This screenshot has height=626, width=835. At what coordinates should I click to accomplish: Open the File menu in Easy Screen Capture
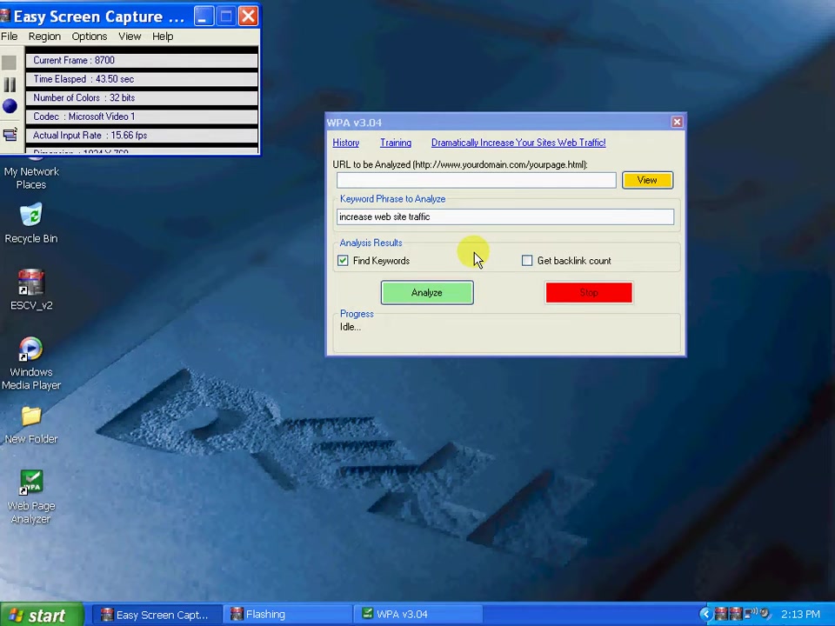(x=9, y=37)
